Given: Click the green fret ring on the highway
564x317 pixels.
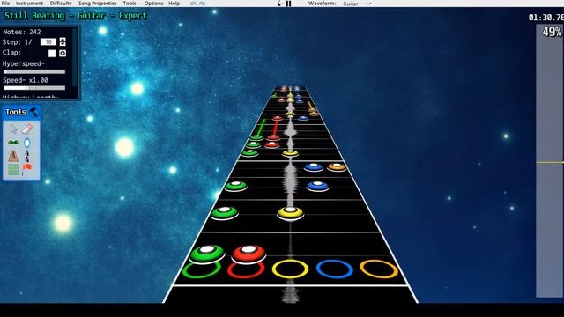Looking at the screenshot, I should tap(202, 270).
